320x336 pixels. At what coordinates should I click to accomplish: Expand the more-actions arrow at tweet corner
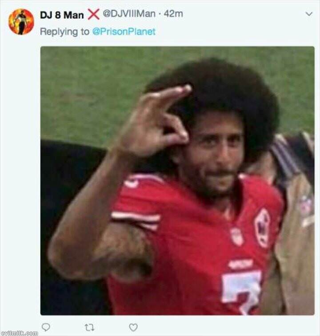(309, 14)
